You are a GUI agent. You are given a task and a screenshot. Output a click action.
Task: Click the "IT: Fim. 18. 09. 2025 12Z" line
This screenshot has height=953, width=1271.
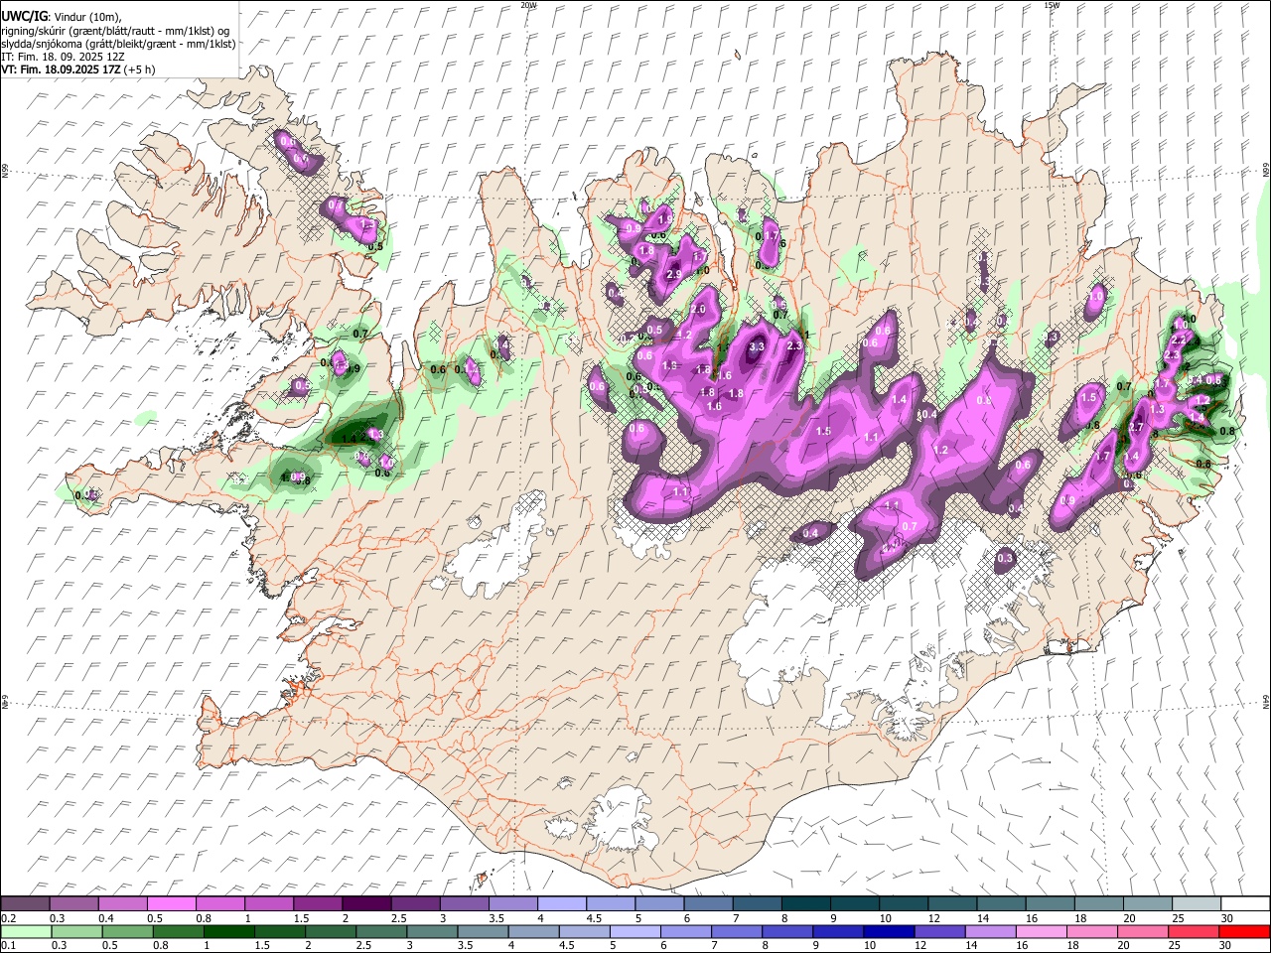coord(63,58)
